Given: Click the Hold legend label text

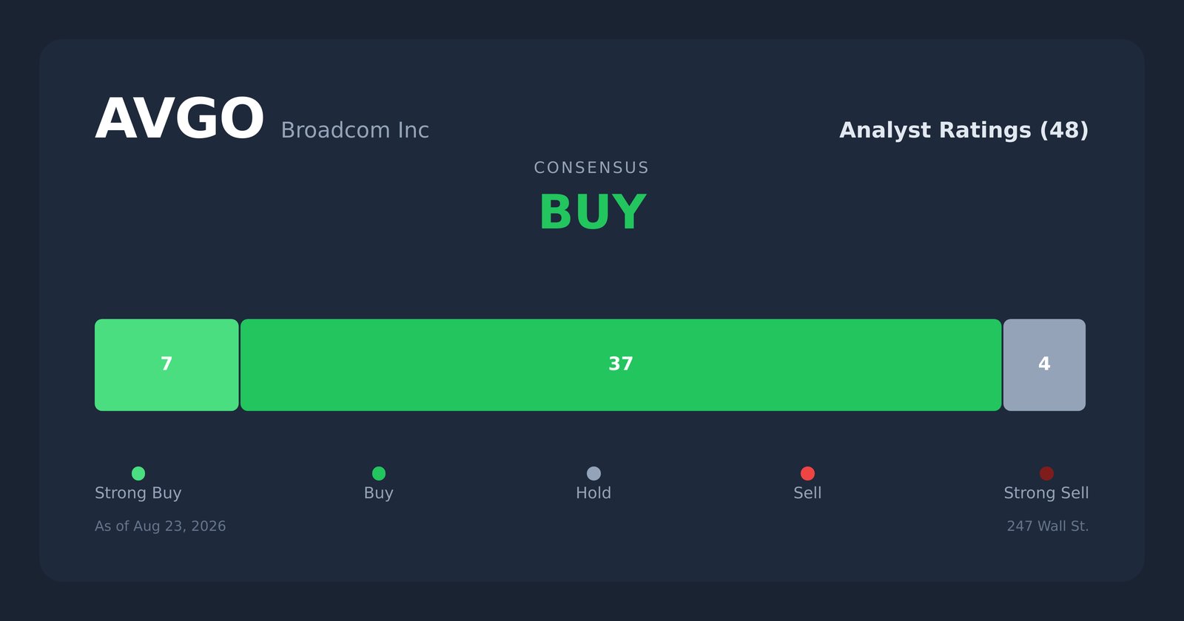Looking at the screenshot, I should (x=593, y=493).
